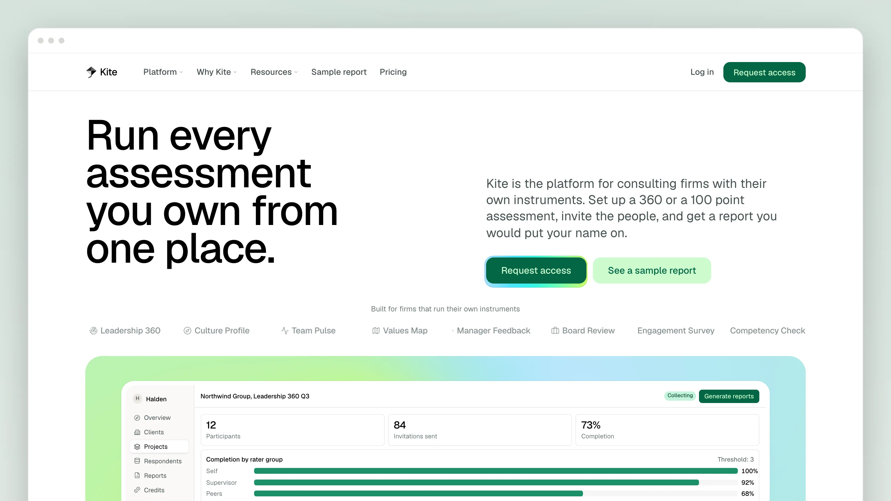This screenshot has height=501, width=891.
Task: Click the Overview sidebar icon
Action: tap(137, 418)
